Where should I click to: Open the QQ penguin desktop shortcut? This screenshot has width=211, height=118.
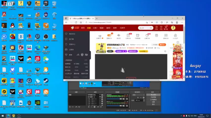tap(12, 27)
